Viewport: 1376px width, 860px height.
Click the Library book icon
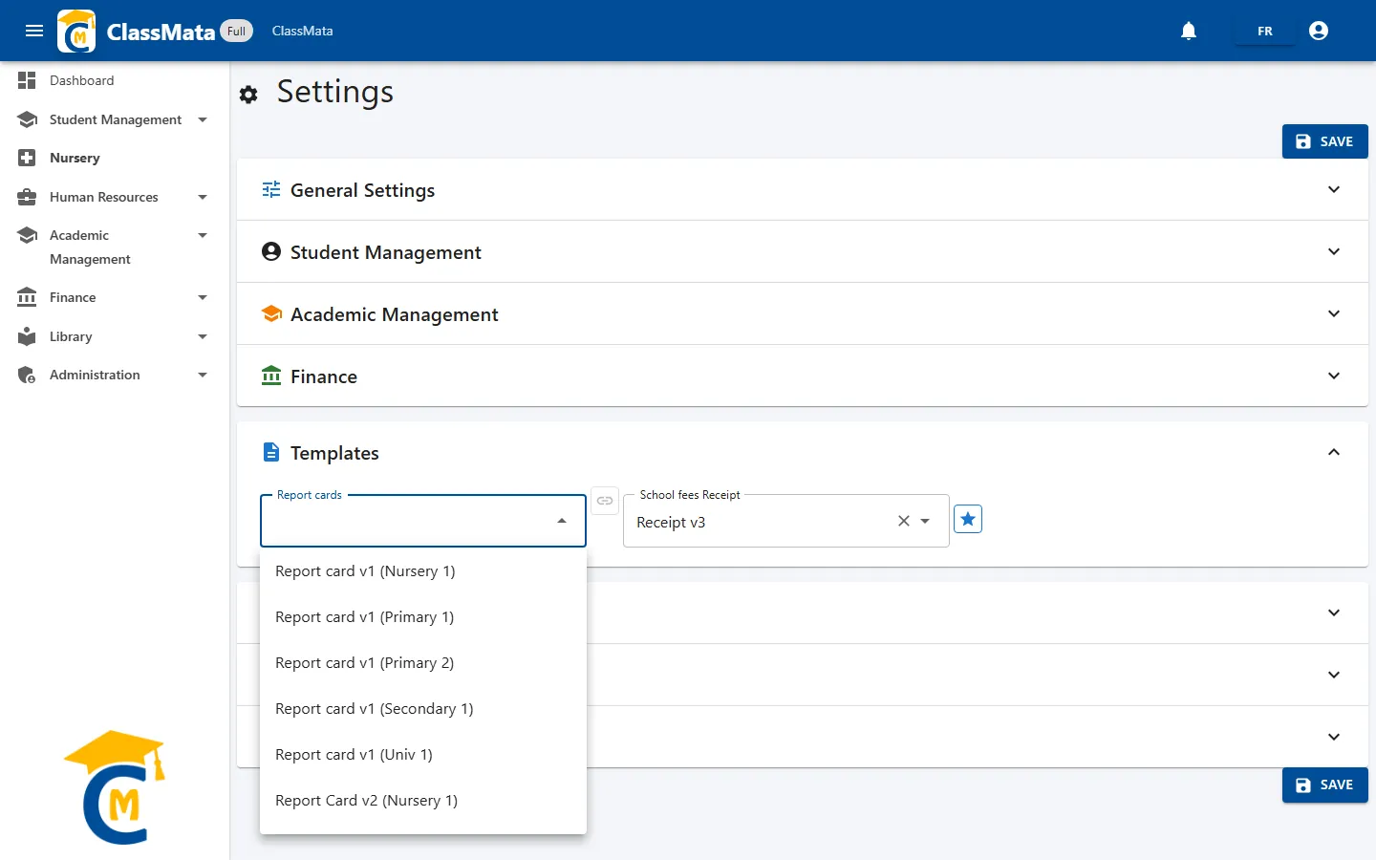coord(27,336)
